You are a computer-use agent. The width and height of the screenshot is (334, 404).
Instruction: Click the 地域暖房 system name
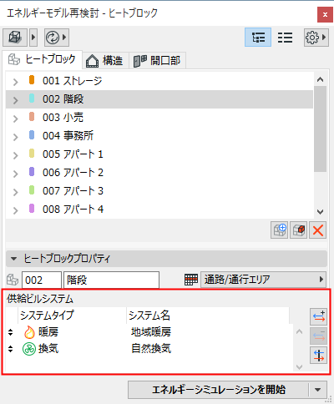pos(151,332)
